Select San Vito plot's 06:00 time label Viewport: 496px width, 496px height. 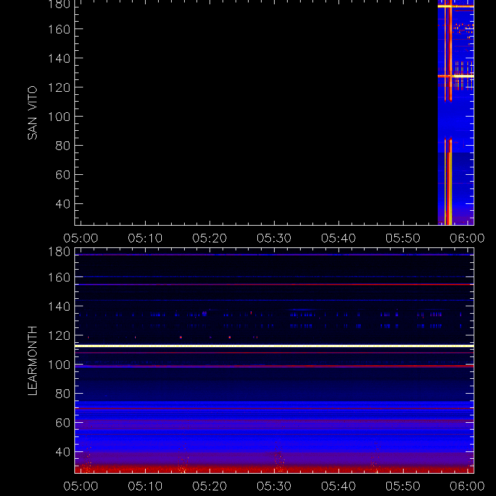(467, 238)
